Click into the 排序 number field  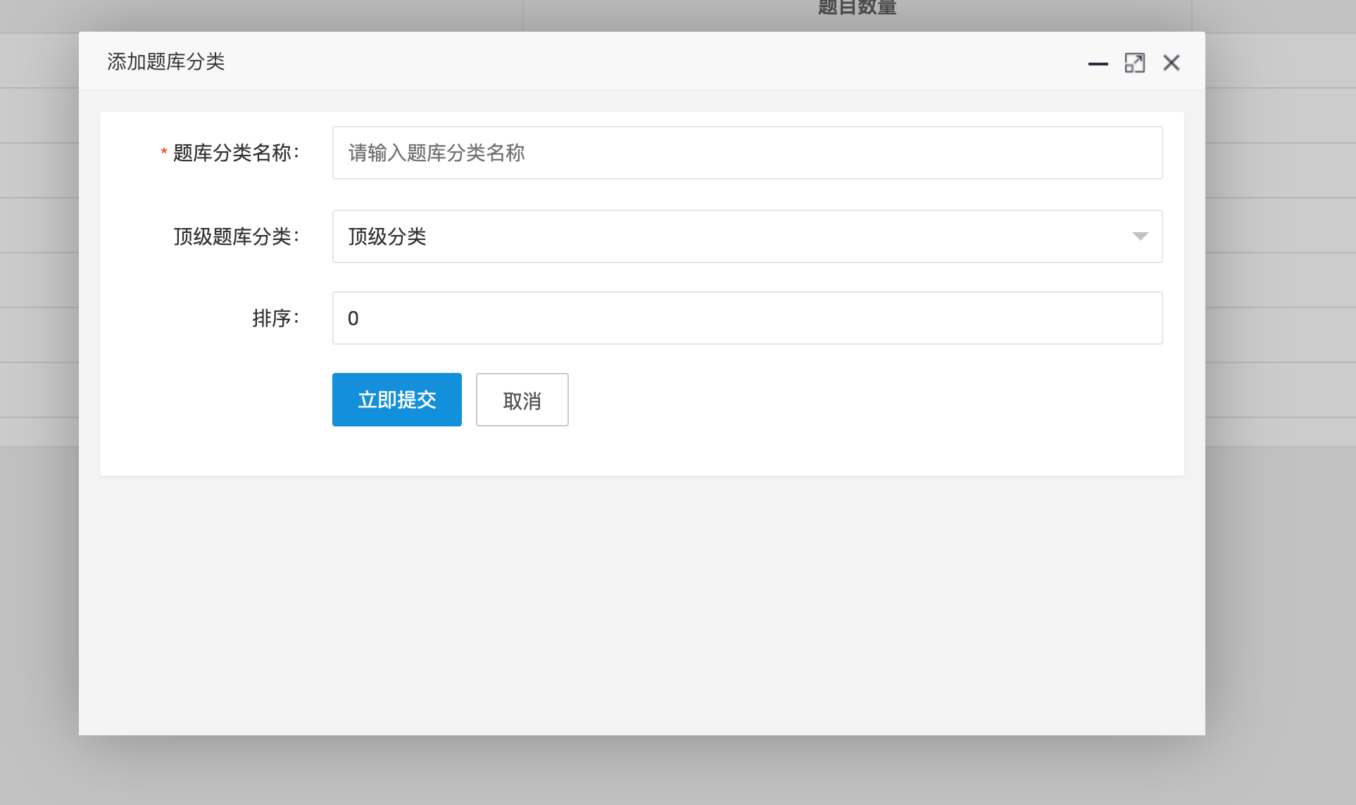(747, 318)
